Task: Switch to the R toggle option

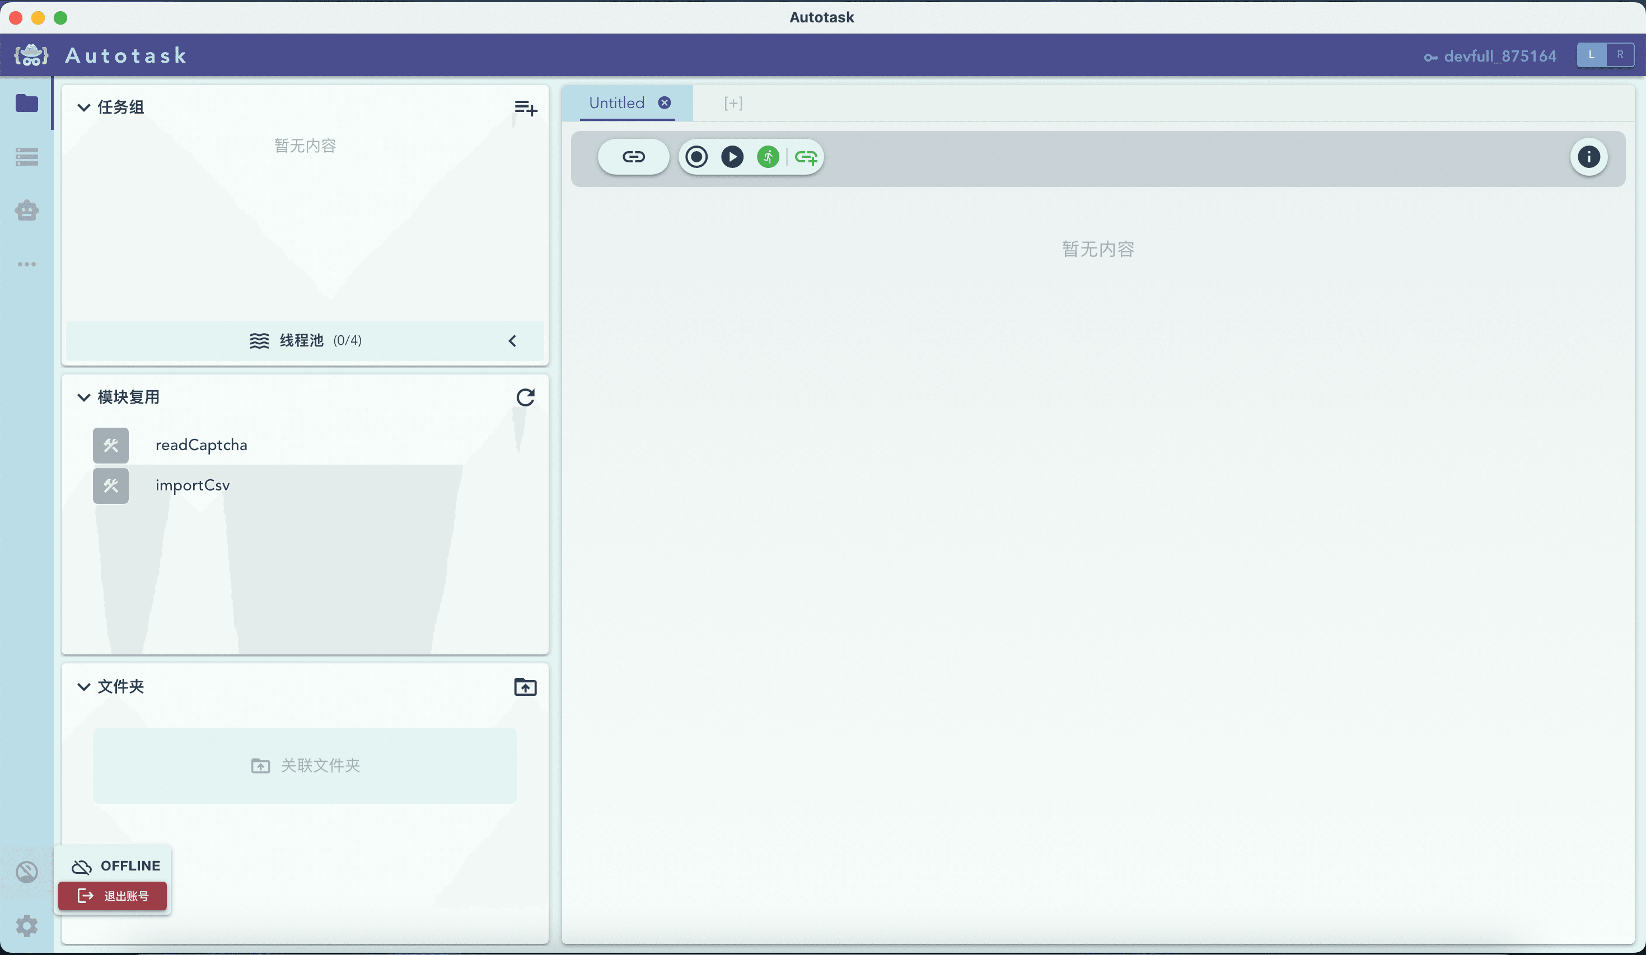Action: click(x=1620, y=55)
